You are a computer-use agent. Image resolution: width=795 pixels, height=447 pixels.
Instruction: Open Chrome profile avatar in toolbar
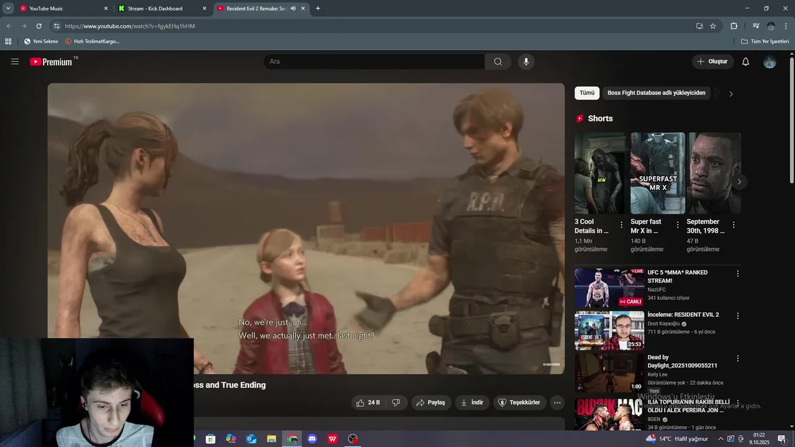click(x=771, y=26)
